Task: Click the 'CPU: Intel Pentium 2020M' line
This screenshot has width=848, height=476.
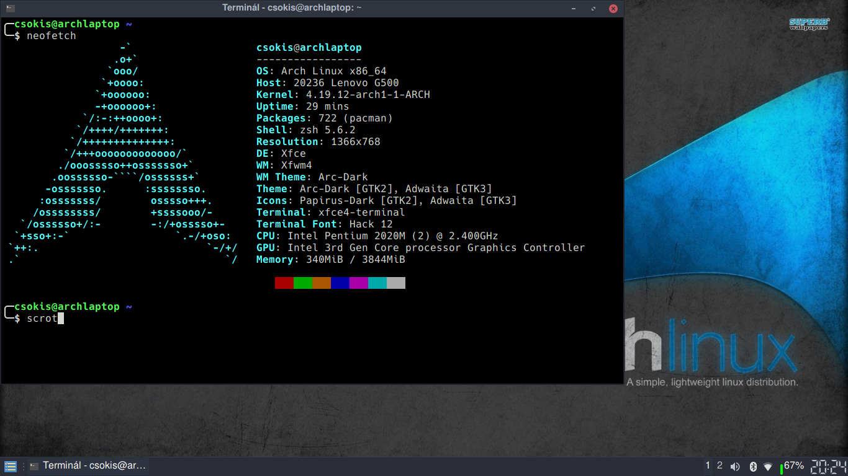Action: 377,236
